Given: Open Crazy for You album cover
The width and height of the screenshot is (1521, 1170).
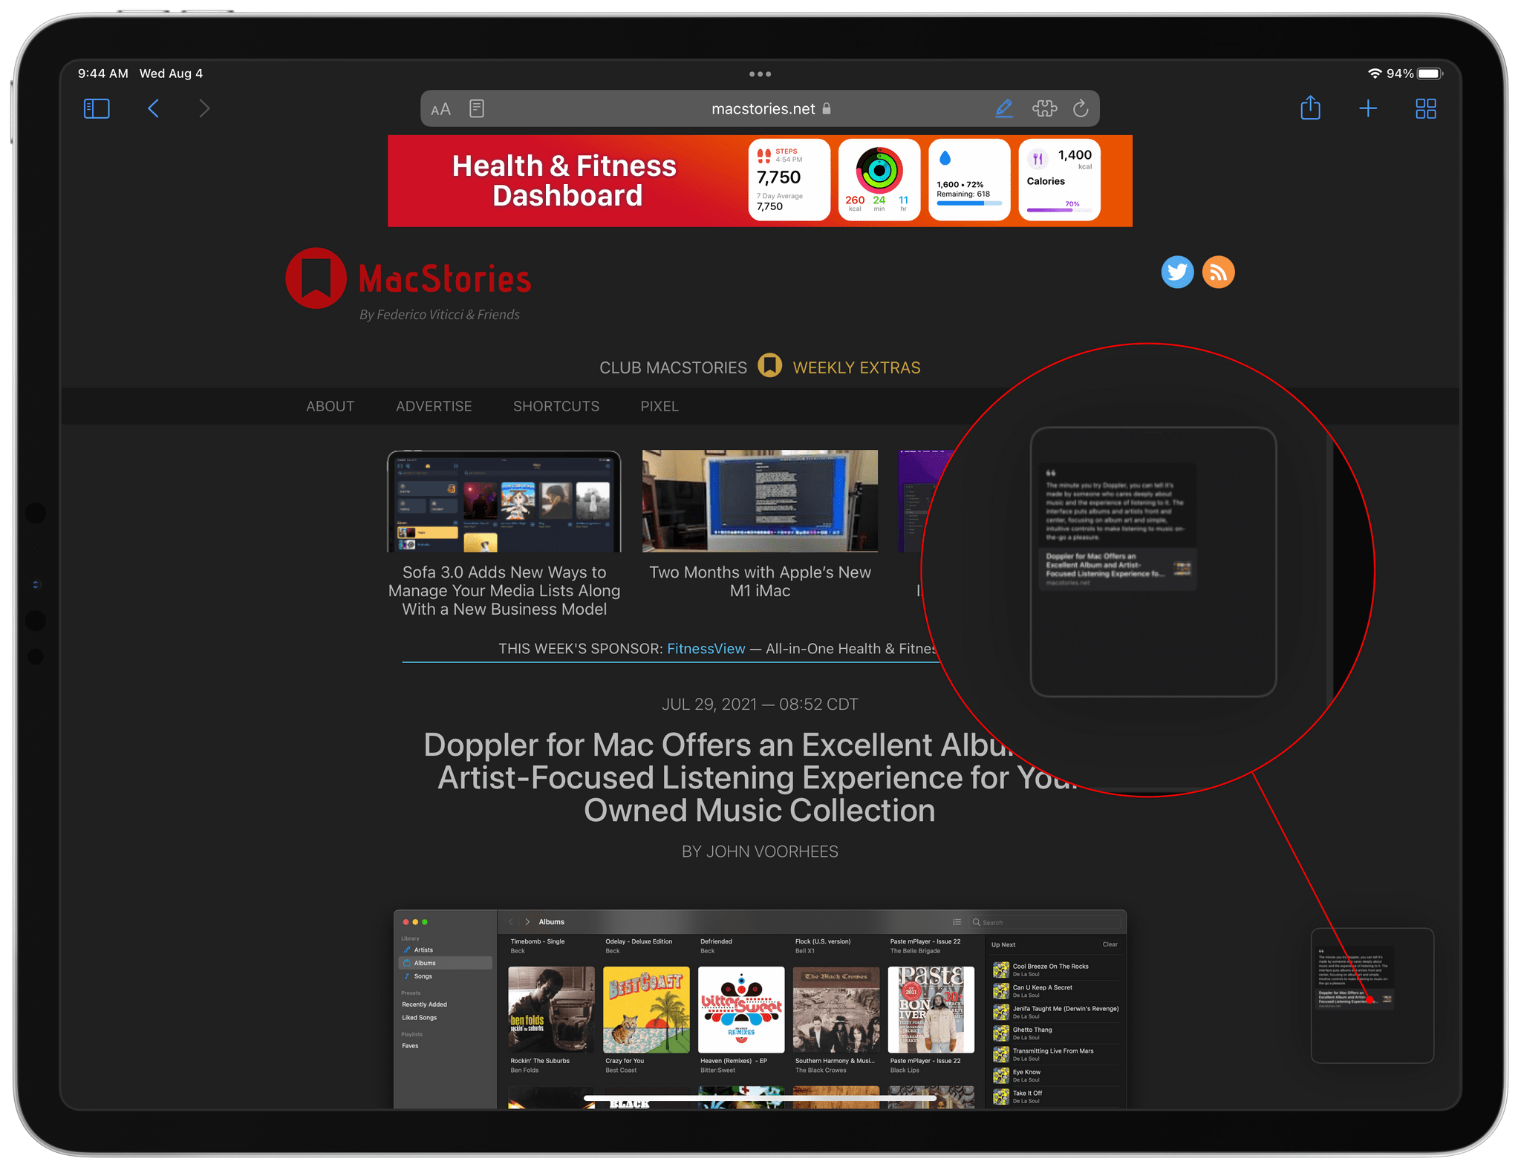Looking at the screenshot, I should pyautogui.click(x=646, y=1010).
